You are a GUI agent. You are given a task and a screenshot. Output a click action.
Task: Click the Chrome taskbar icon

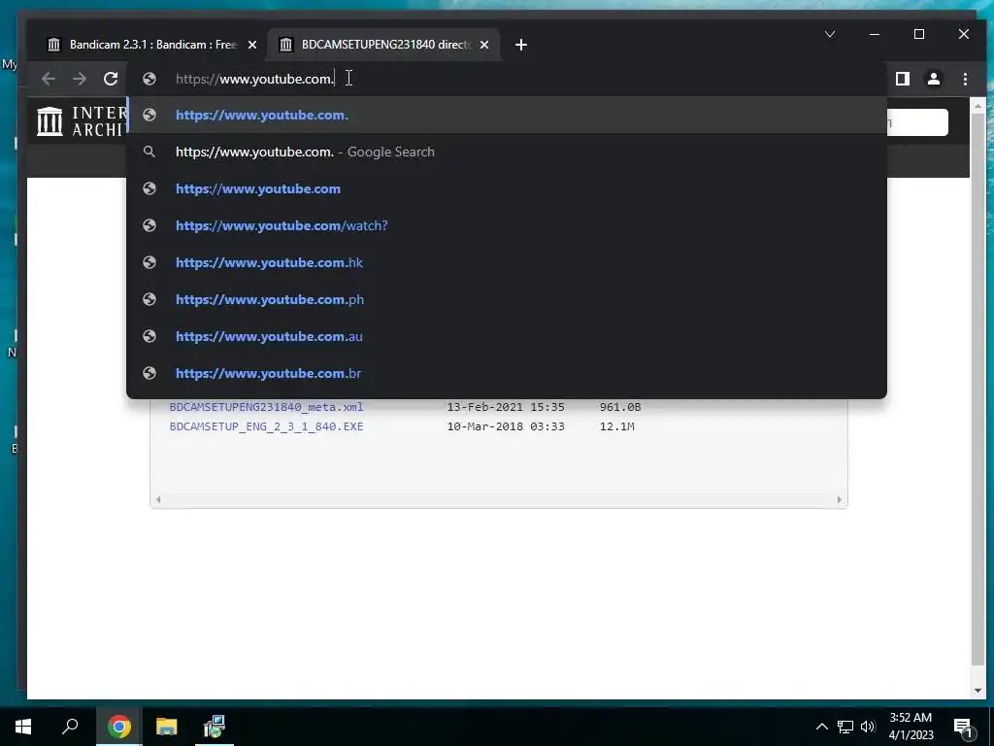[119, 727]
